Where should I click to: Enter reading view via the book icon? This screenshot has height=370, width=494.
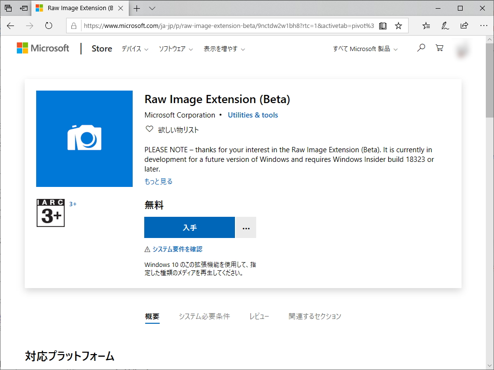click(383, 26)
